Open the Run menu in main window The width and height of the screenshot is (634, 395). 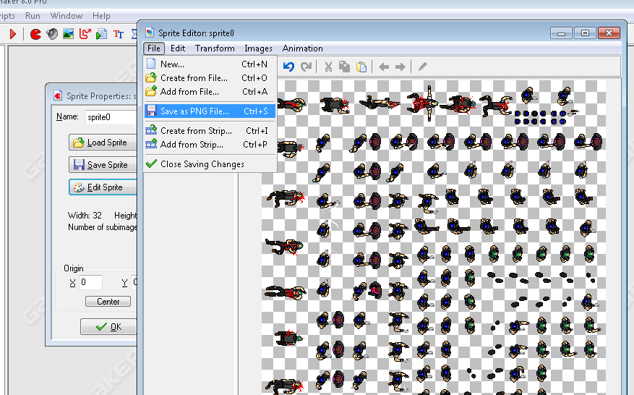pos(33,16)
